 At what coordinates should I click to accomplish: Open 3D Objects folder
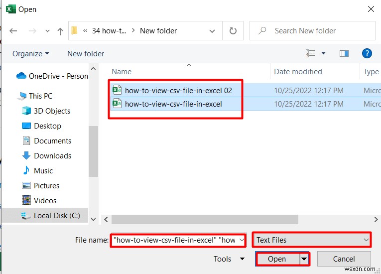click(x=52, y=111)
